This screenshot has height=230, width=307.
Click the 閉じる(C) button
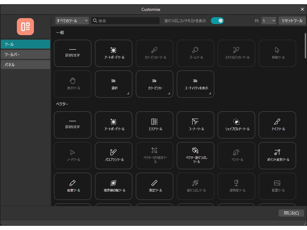pos(291,213)
